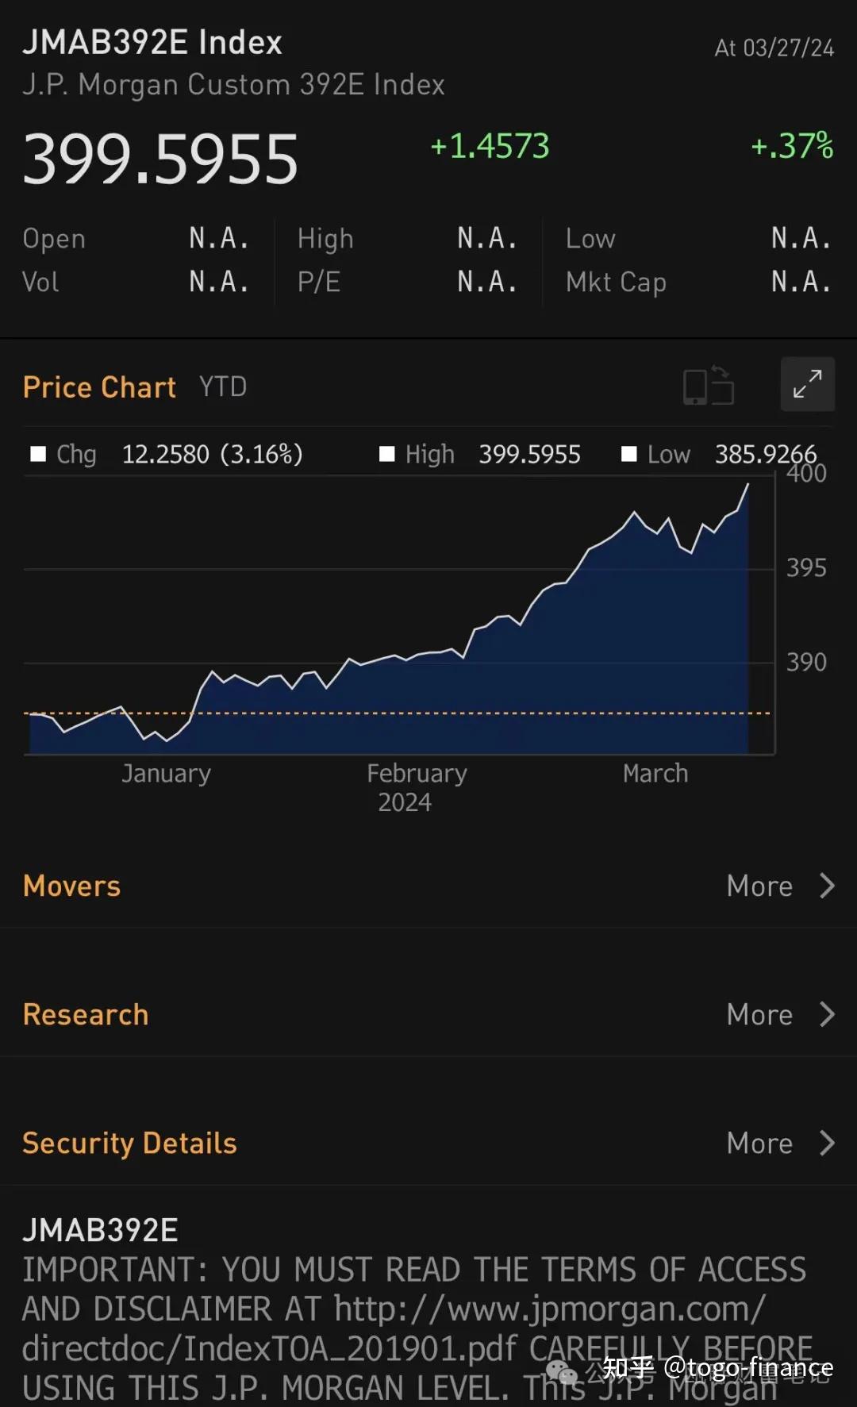Toggle the High legend square
This screenshot has width=857, height=1407.
387,454
